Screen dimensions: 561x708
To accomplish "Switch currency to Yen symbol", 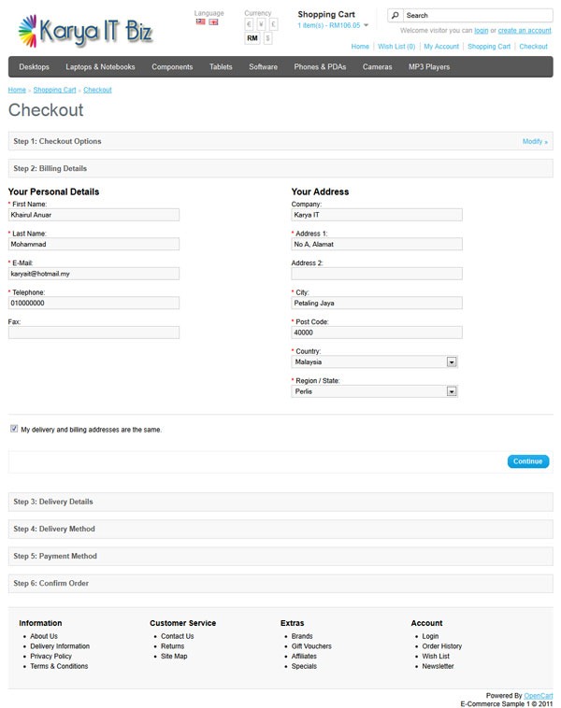I will tap(261, 24).
